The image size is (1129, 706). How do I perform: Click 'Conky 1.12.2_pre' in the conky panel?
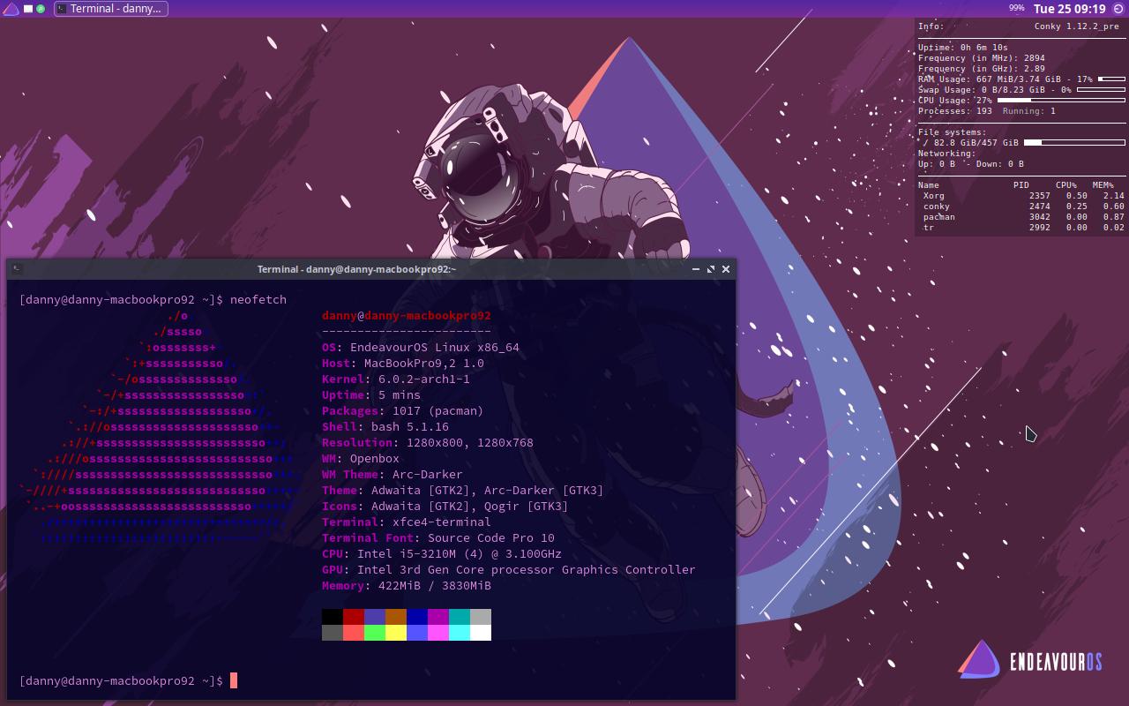pyautogui.click(x=1076, y=26)
